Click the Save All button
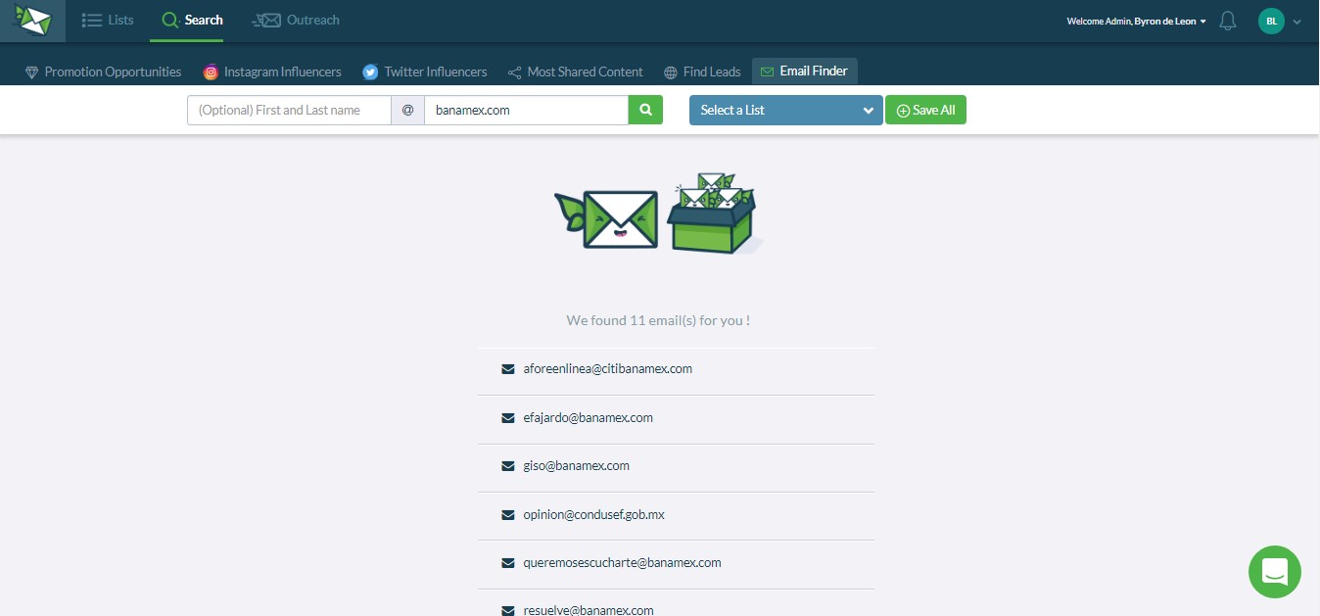 (925, 110)
